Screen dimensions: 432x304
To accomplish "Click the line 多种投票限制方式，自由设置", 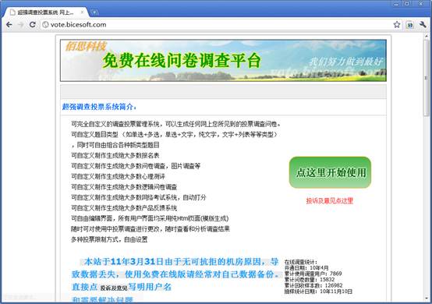I will pyautogui.click(x=109, y=239).
